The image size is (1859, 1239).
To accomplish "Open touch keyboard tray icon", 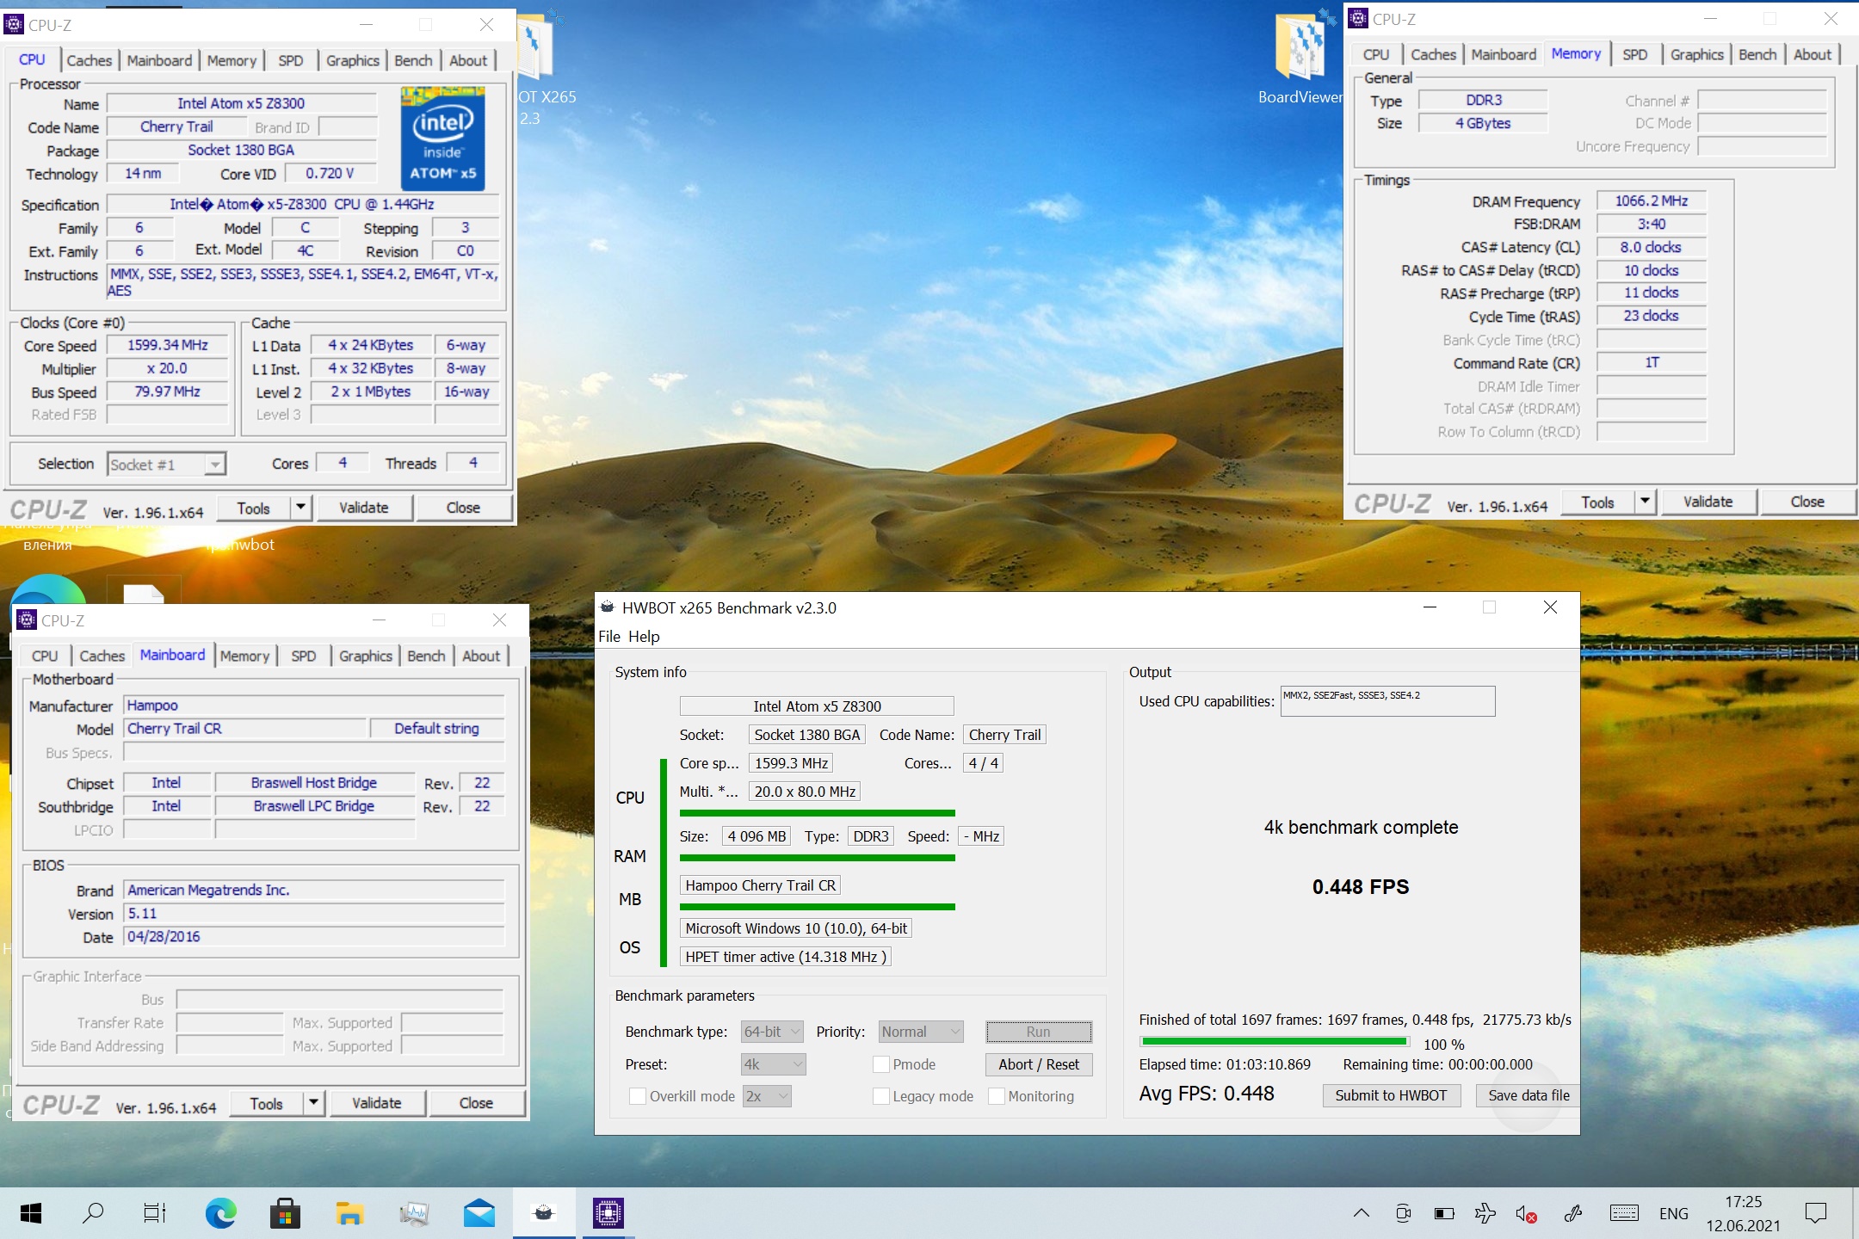I will pyautogui.click(x=1624, y=1214).
